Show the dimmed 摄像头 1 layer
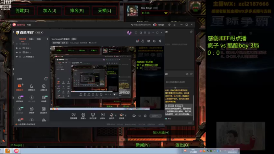 click(16, 44)
